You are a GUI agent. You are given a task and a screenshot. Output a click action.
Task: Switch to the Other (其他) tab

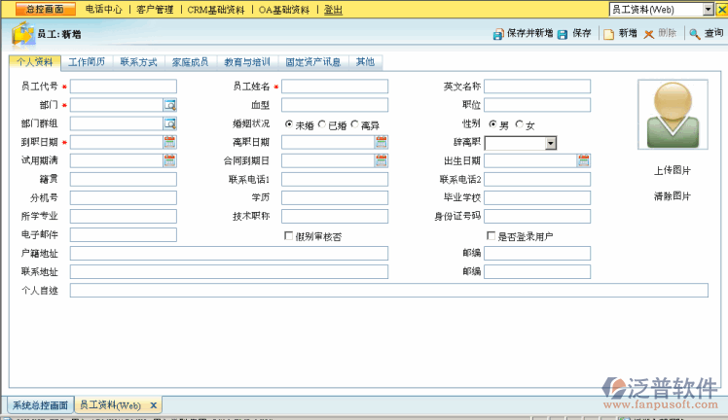click(x=365, y=62)
